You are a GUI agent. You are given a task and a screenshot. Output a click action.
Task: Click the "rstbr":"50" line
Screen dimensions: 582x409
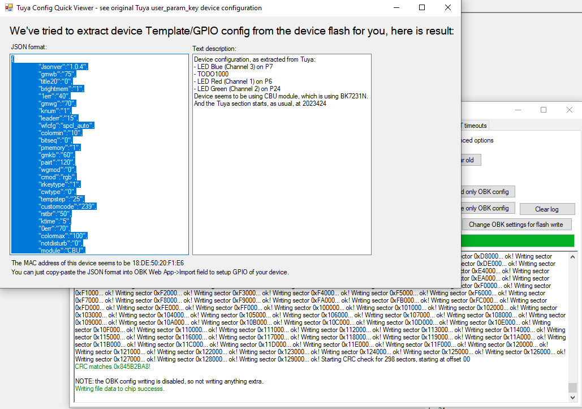55,214
